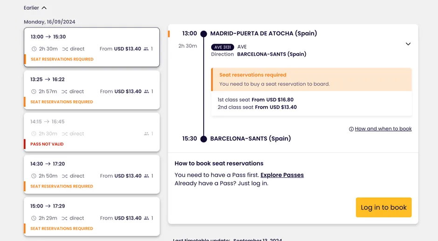Click the direct-route icon on 14:30 trip
Viewport: 438px width, 241px height.
[64, 176]
